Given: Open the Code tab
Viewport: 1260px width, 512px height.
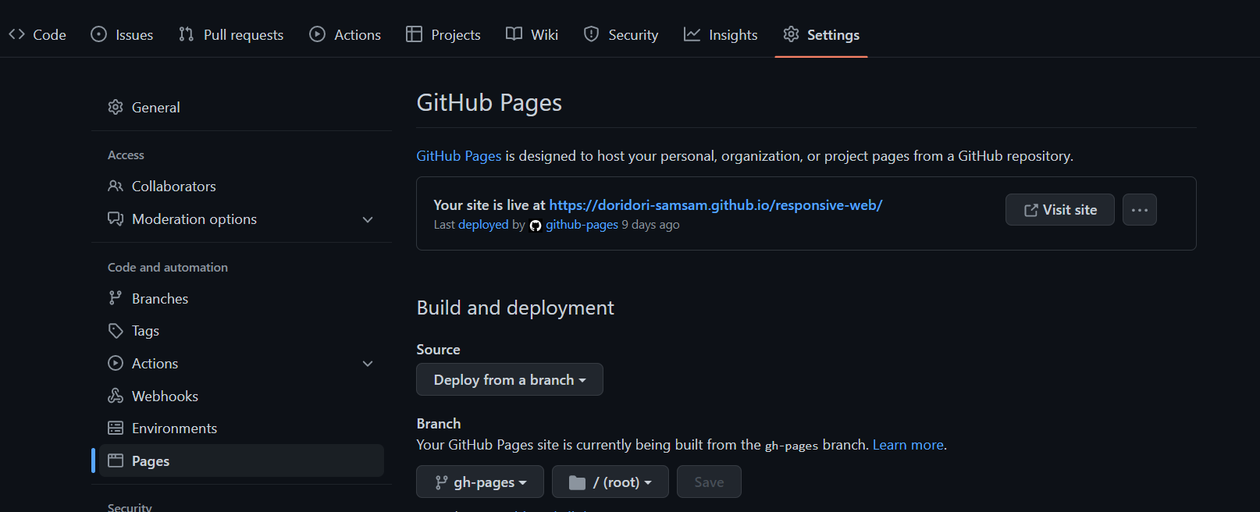Looking at the screenshot, I should click(37, 34).
